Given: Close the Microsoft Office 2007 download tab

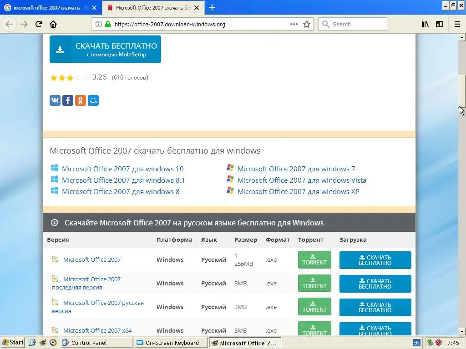Looking at the screenshot, I should click(x=197, y=8).
